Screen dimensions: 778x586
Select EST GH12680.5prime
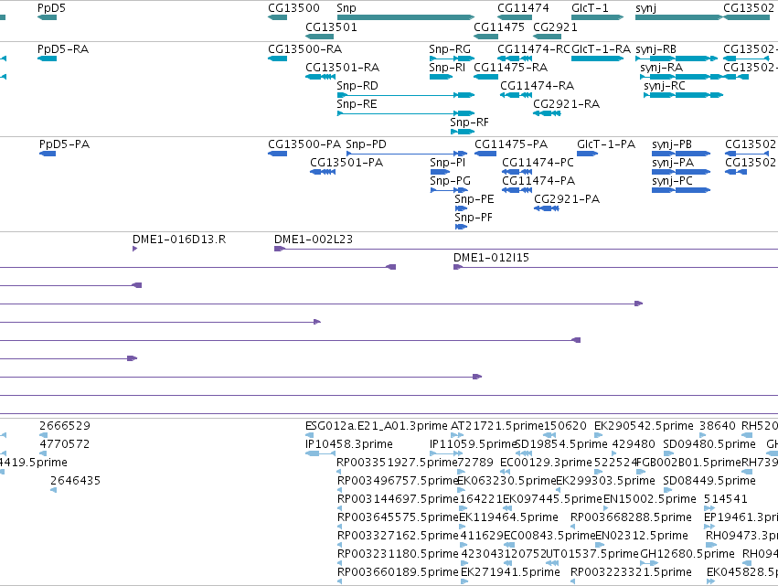click(649, 564)
